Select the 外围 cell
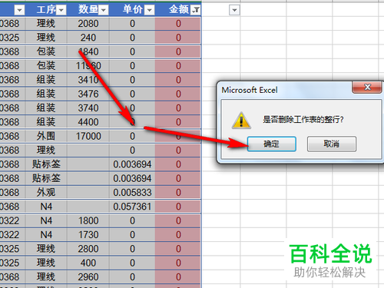Screen dimensions: 384x288 pyautogui.click(x=46, y=136)
